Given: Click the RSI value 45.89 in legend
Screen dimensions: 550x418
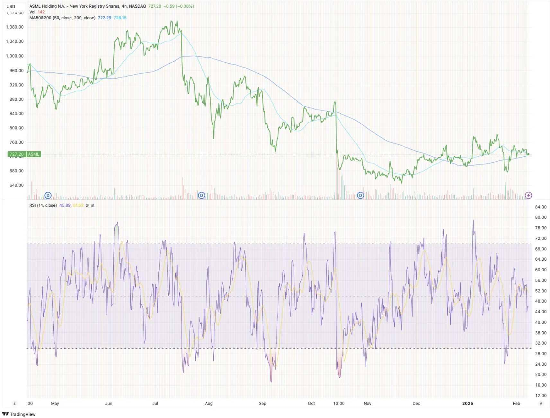Looking at the screenshot, I should pos(64,205).
